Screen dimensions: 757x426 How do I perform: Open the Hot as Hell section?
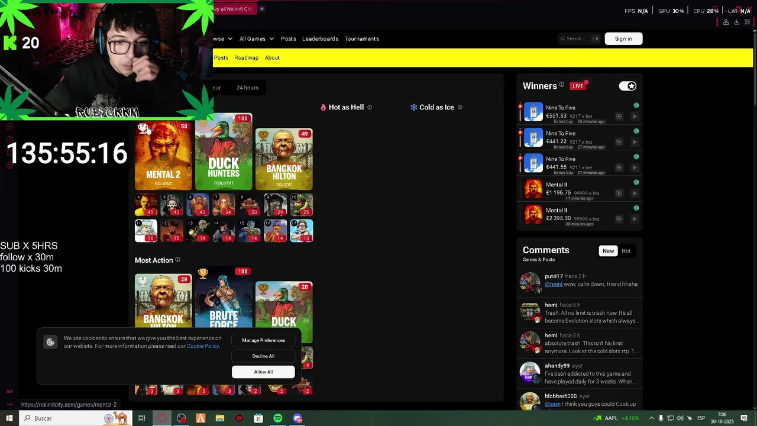click(x=342, y=107)
